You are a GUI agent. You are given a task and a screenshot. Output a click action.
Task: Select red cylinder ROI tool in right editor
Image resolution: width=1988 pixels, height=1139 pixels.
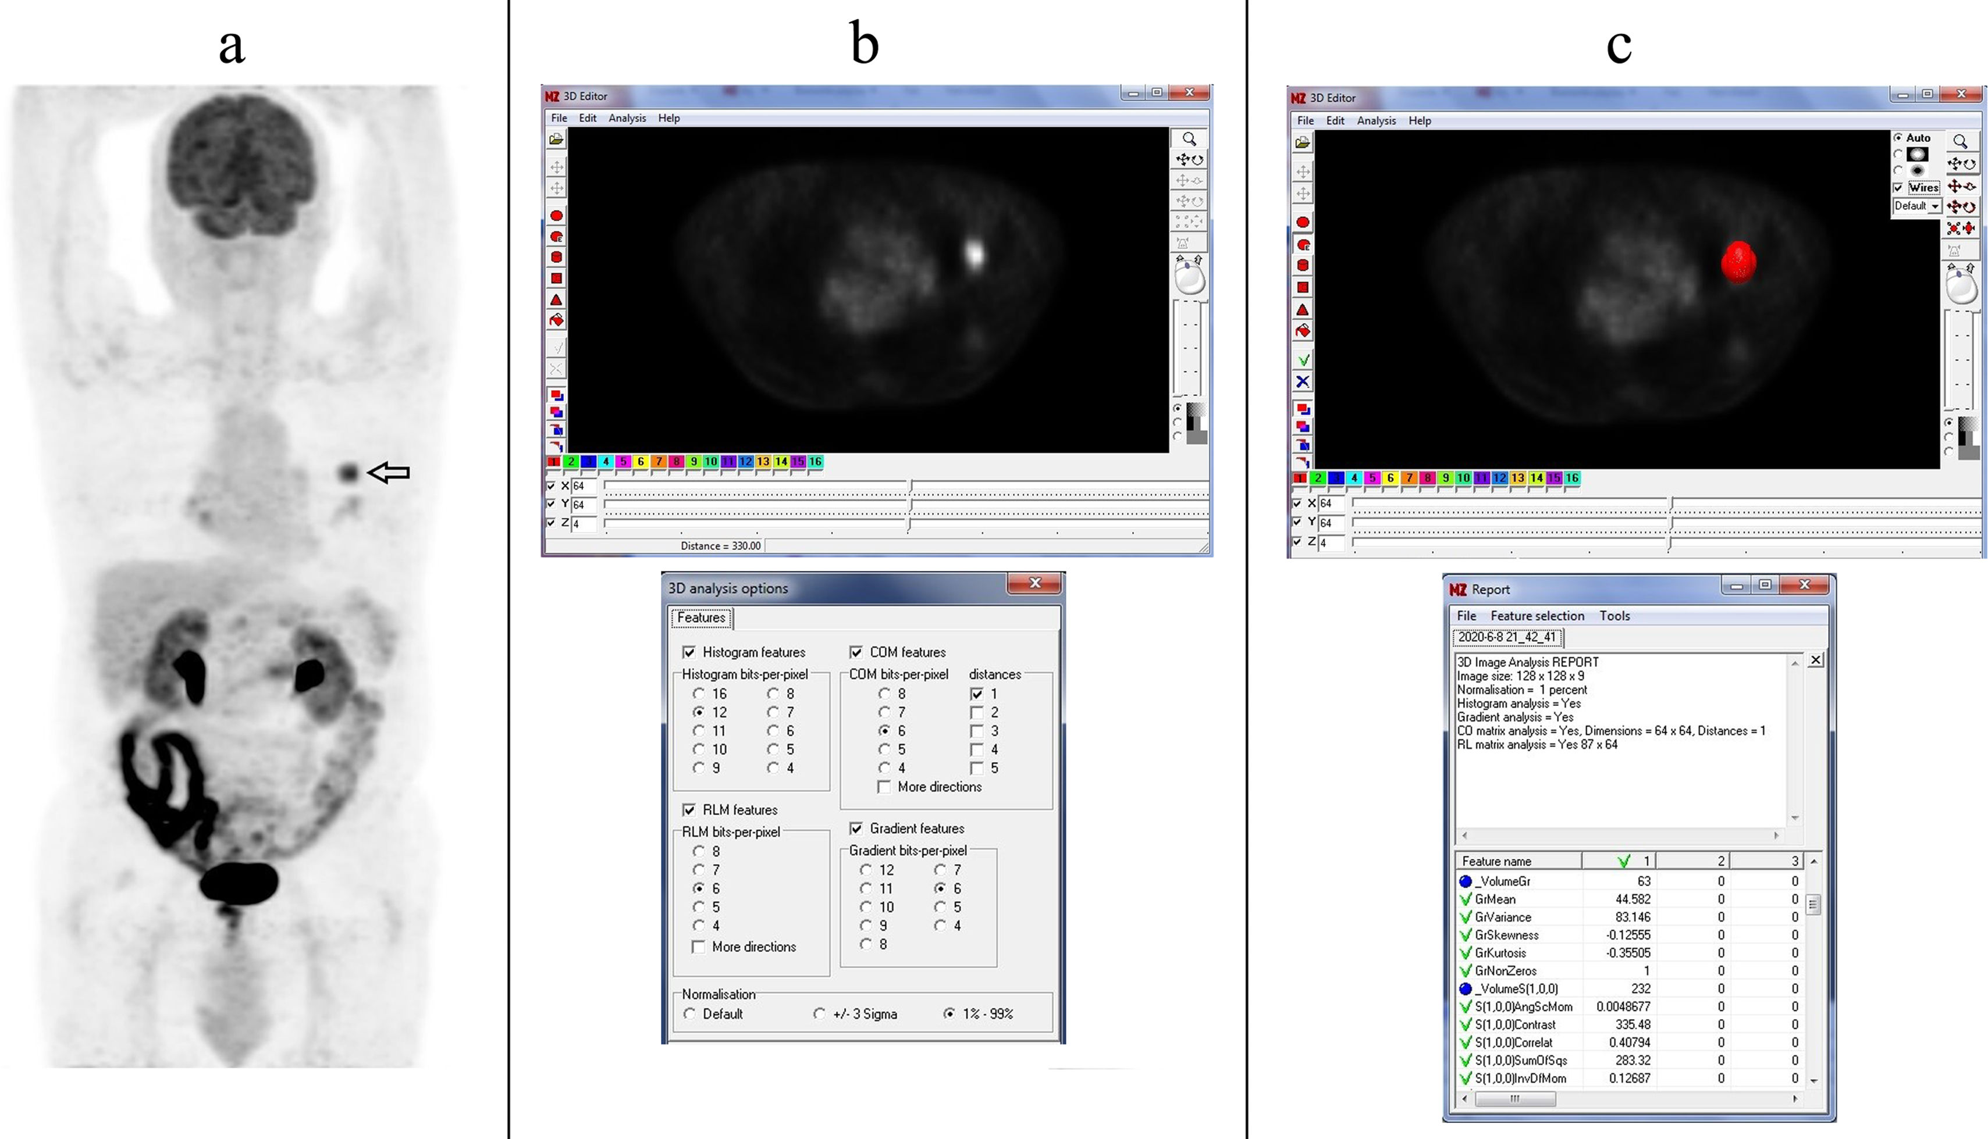(1303, 265)
